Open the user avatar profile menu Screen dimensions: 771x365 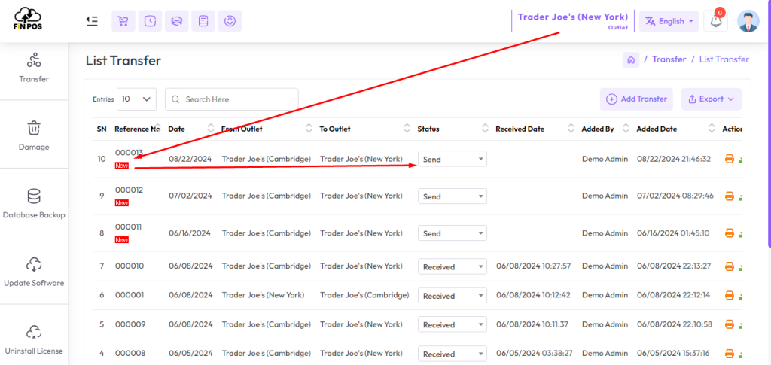point(748,21)
